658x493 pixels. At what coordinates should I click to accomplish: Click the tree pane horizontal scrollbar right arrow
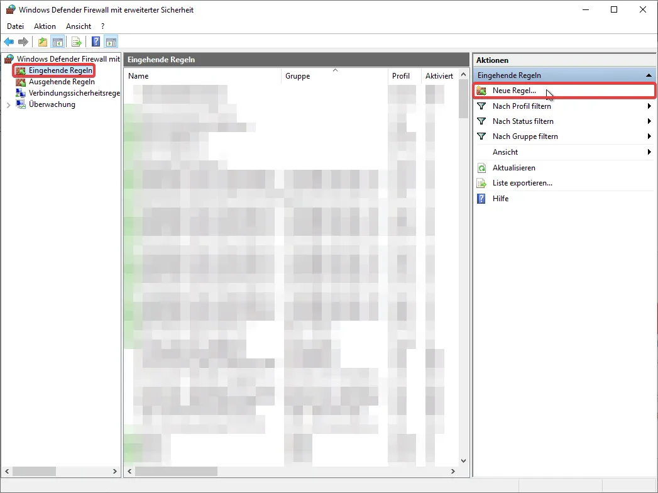(x=115, y=471)
